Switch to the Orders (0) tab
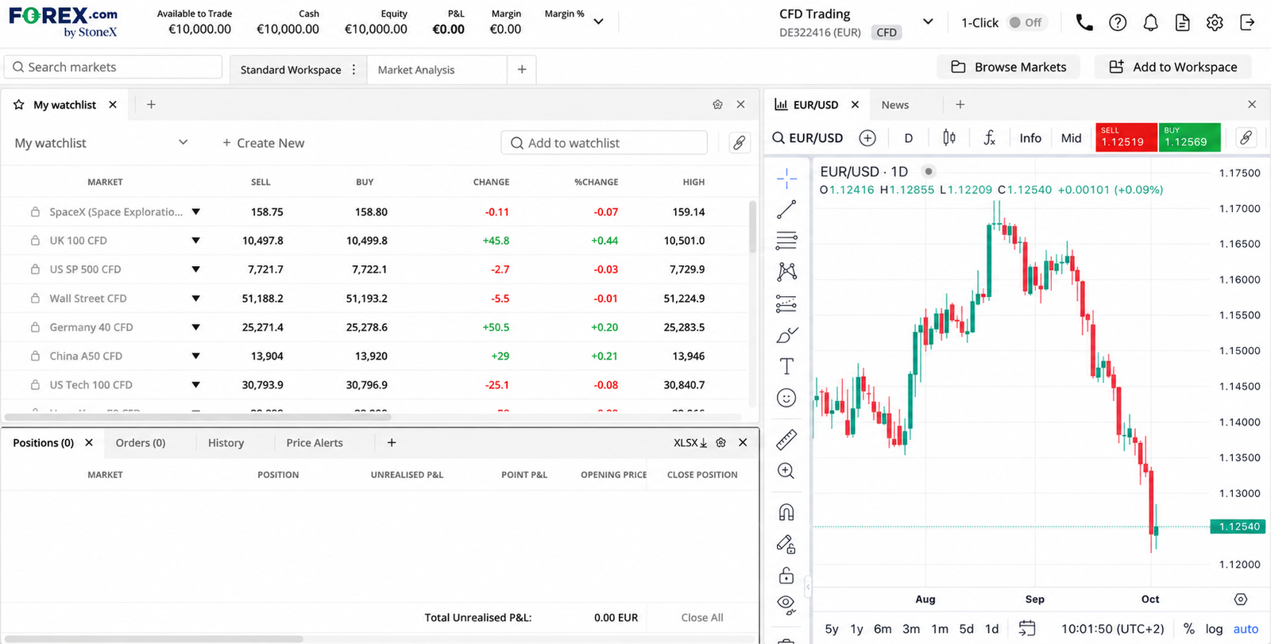The image size is (1271, 644). [x=141, y=443]
